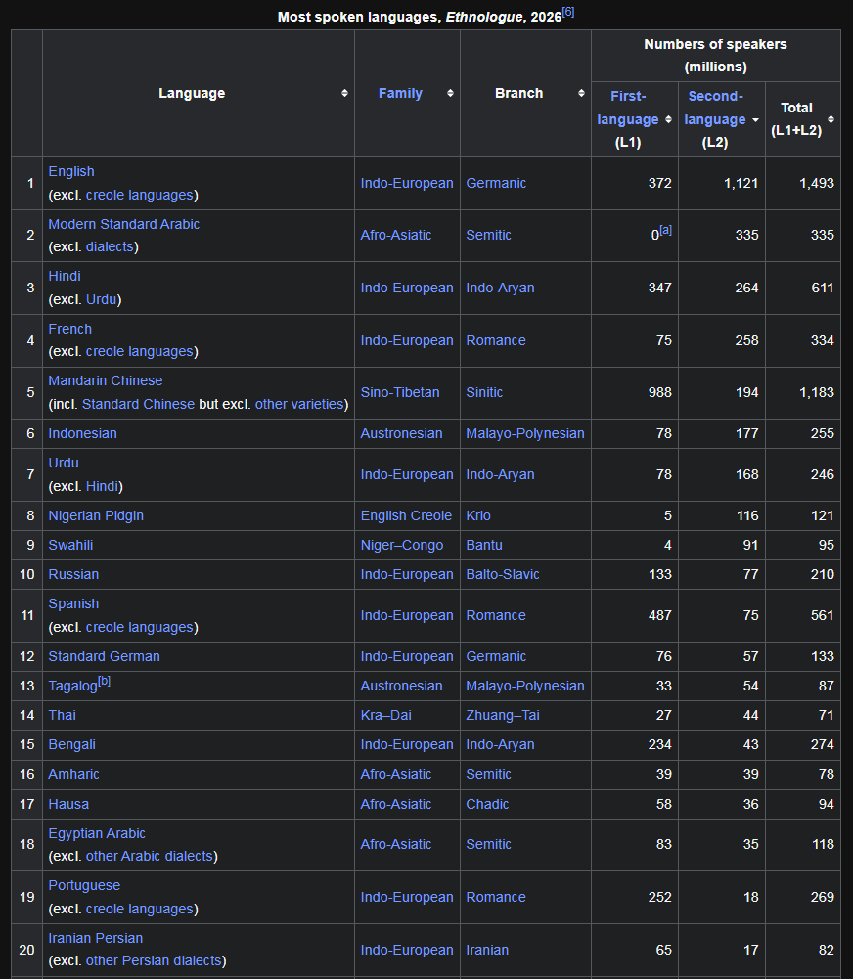Open the Thai language link
Viewport: 853px width, 979px height.
click(x=62, y=715)
